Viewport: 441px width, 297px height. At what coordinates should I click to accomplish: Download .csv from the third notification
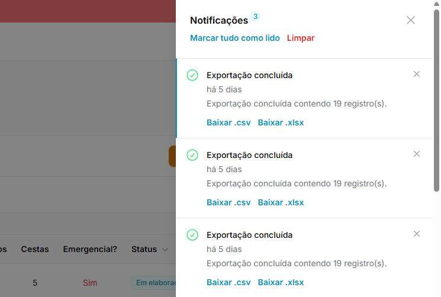(228, 282)
